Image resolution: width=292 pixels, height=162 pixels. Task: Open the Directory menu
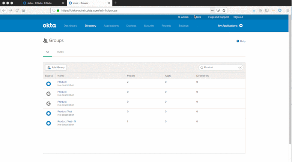click(x=90, y=26)
